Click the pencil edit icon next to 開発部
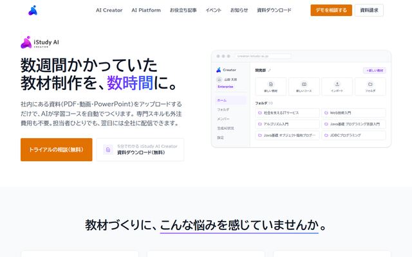Image resolution: width=412 pixels, height=257 pixels. coord(269,70)
